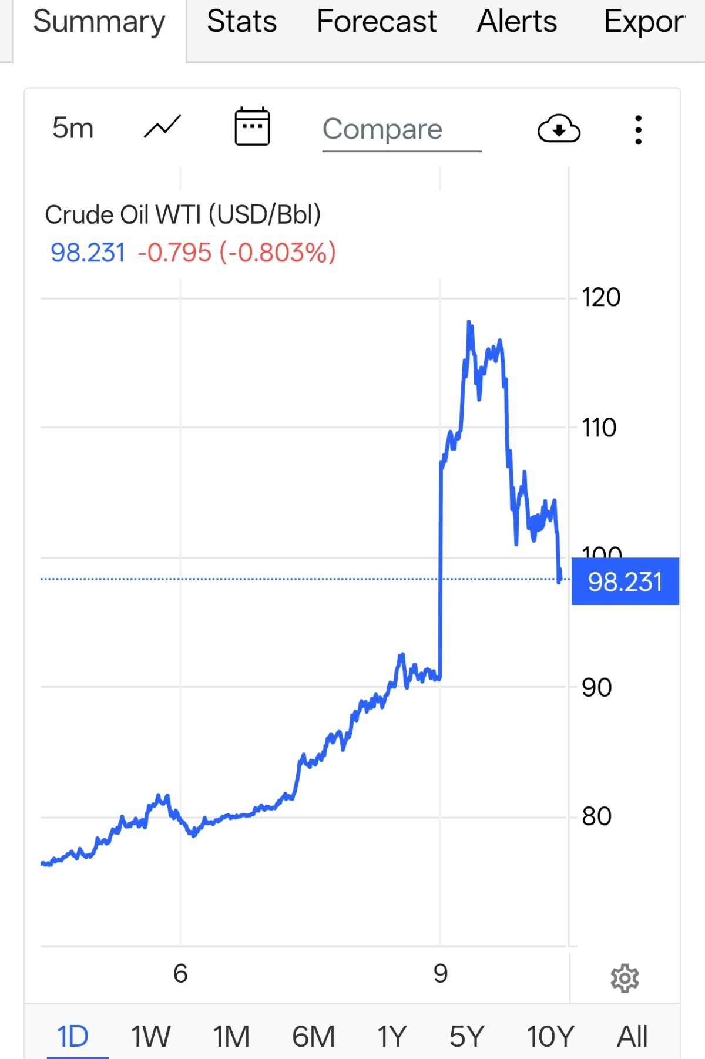Viewport: 705px width, 1059px height.
Task: Open the Stats tab
Action: tap(241, 22)
